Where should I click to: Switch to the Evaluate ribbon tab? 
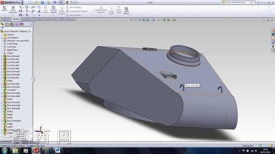tap(26, 19)
